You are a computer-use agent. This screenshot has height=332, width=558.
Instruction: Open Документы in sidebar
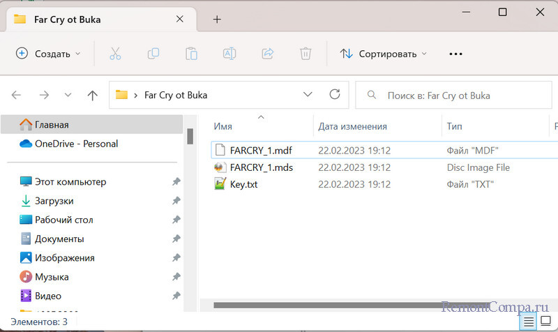click(59, 239)
